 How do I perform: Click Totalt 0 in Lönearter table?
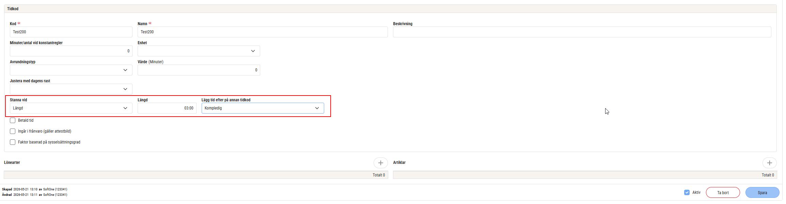(x=379, y=175)
